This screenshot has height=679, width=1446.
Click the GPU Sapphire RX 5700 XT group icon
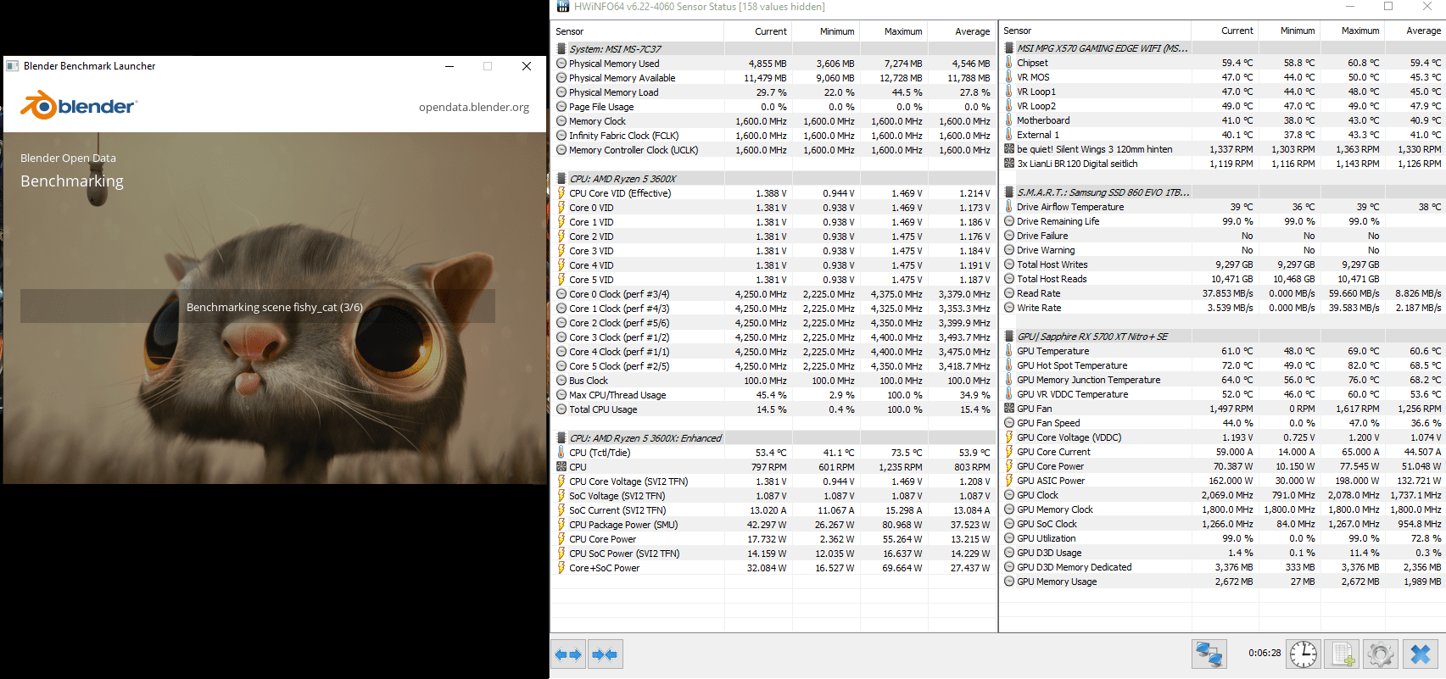click(x=1009, y=337)
